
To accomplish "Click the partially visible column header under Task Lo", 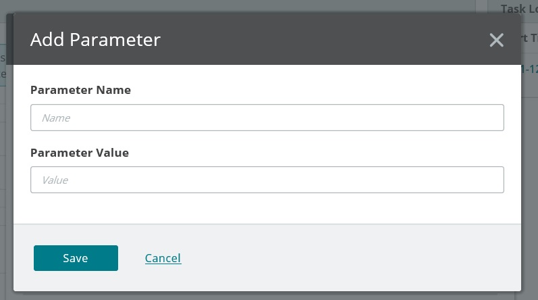I will tap(529, 39).
